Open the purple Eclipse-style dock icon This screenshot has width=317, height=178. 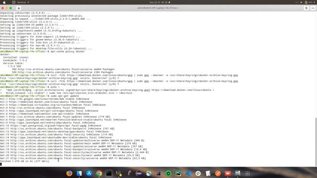tap(139, 174)
